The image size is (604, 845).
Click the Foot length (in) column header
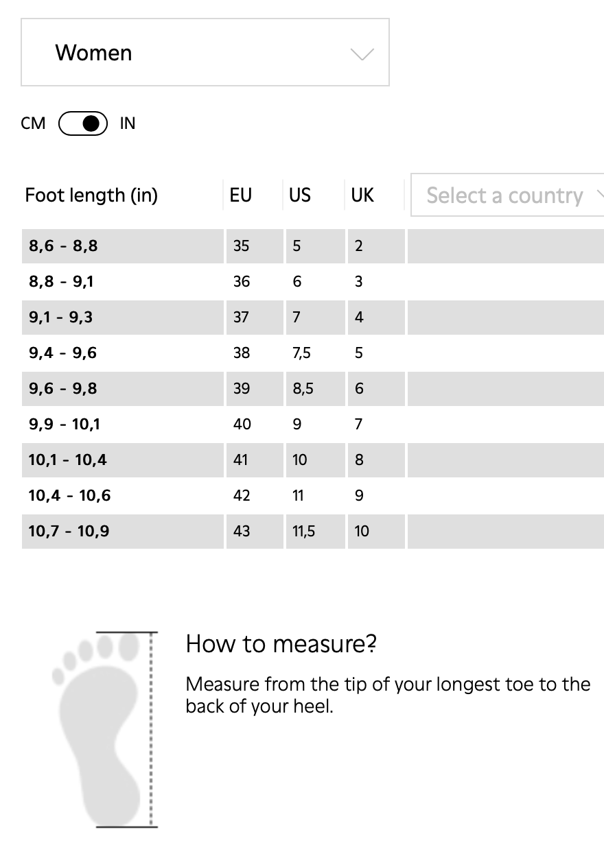click(x=91, y=195)
